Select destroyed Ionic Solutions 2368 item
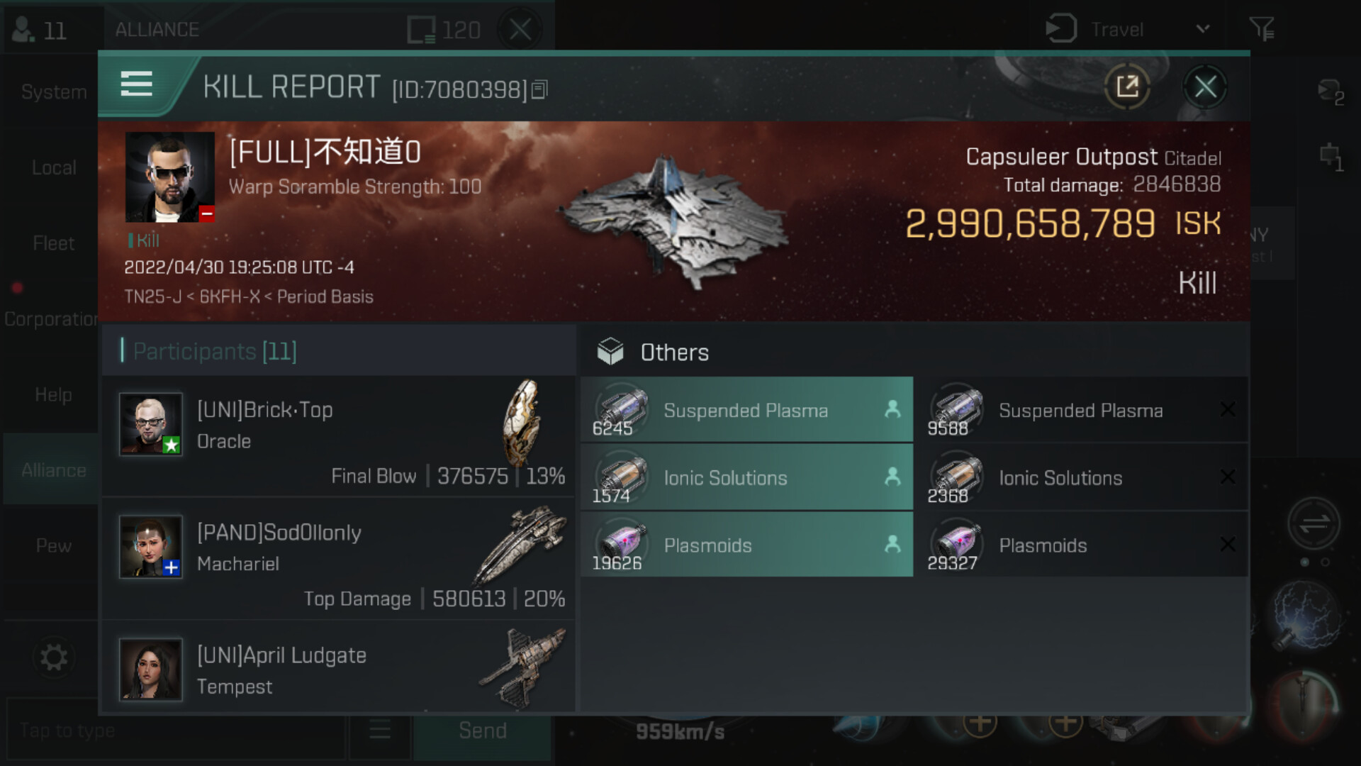This screenshot has width=1361, height=766. click(x=1082, y=477)
